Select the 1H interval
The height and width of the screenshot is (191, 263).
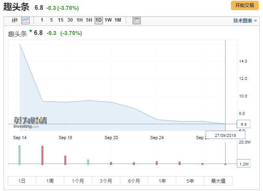click(80, 20)
